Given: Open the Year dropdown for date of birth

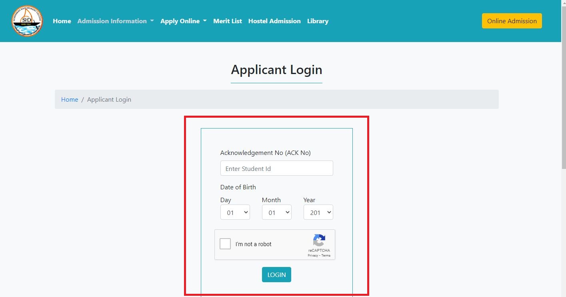Looking at the screenshot, I should tap(318, 213).
